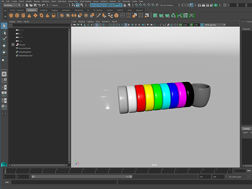Viewport: 252px width, 189px height.
Task: Select horizonStudio in the Outliner
Action: [25, 48]
